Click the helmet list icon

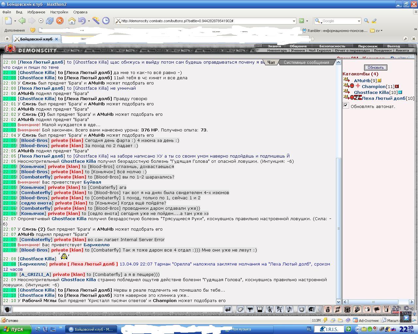312,309
